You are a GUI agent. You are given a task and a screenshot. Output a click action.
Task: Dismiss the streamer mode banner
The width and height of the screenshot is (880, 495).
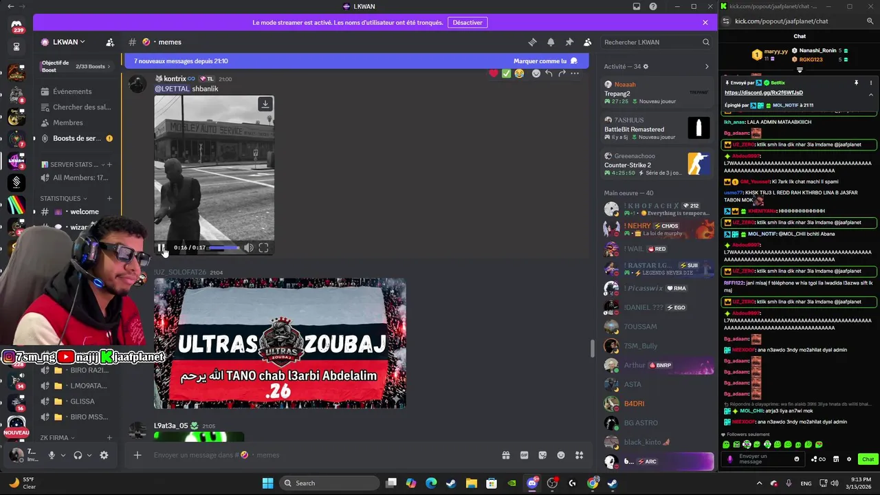705,23
